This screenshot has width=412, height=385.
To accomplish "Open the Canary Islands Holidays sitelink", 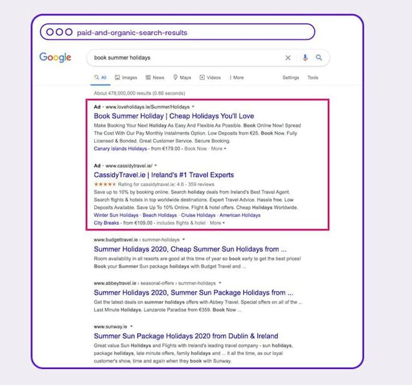I will coord(120,149).
